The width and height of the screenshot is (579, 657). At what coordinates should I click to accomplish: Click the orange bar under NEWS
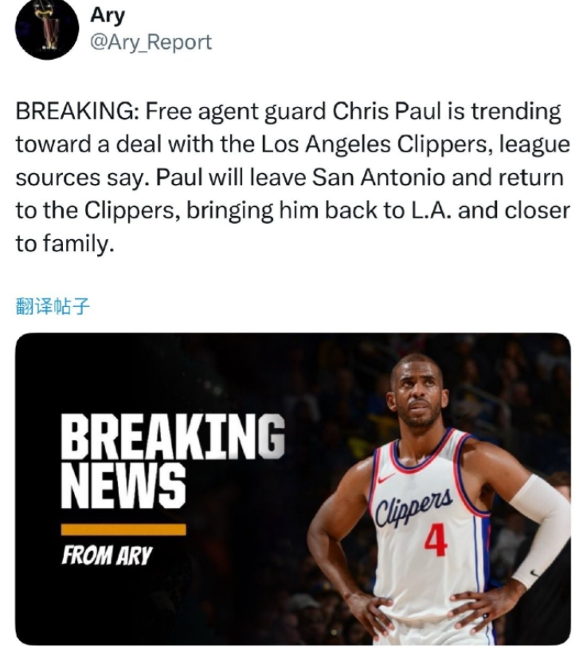[123, 529]
